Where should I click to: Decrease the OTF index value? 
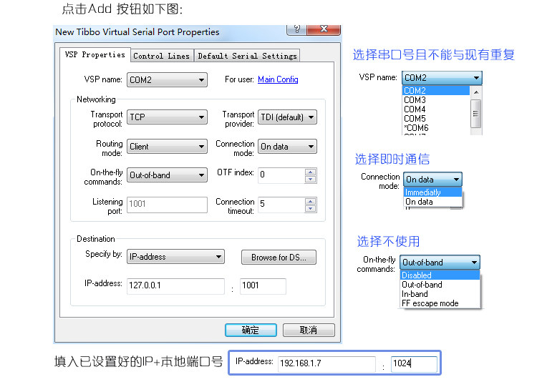(x=310, y=179)
